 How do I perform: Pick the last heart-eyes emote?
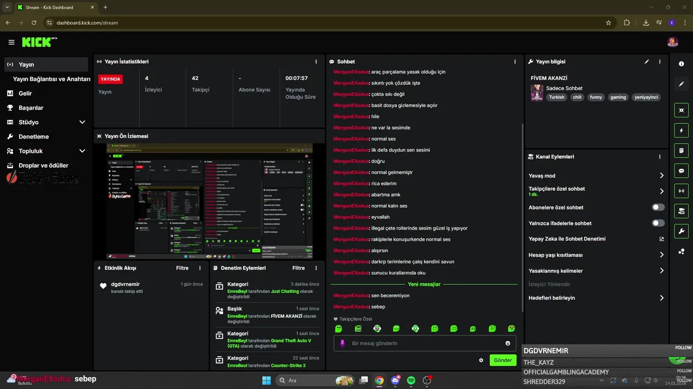[x=511, y=328]
